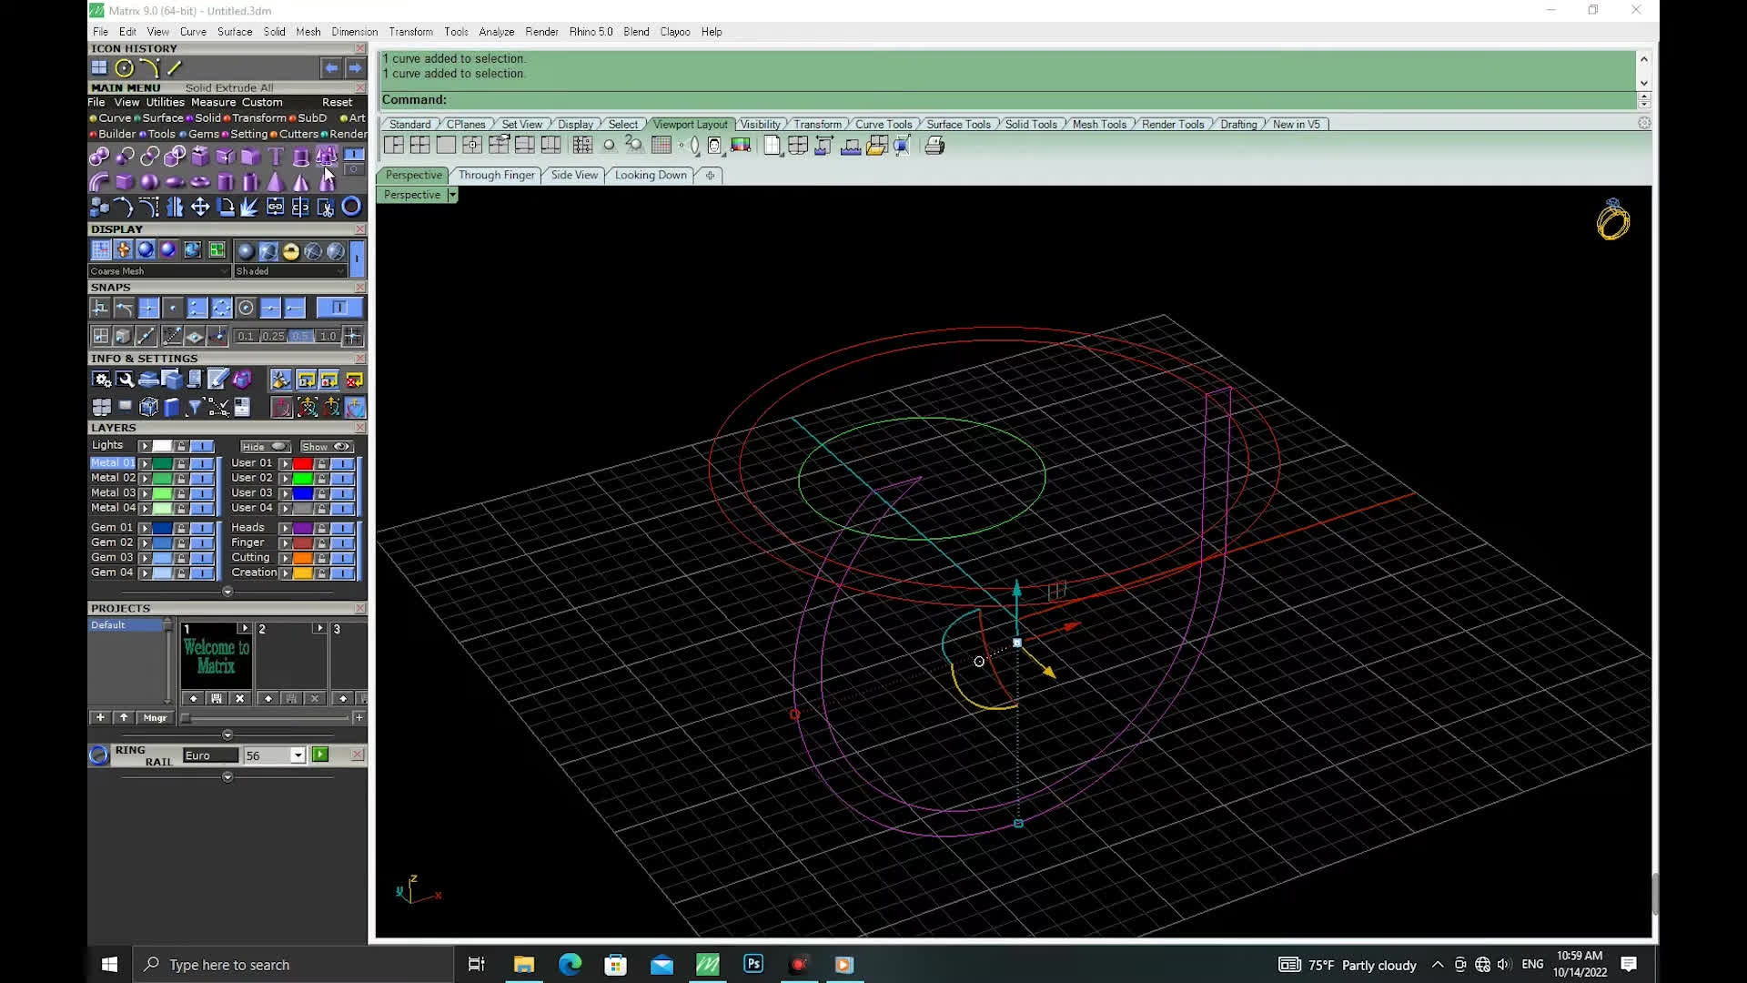Click the Mngr button in Projects
The width and height of the screenshot is (1747, 983).
point(155,718)
